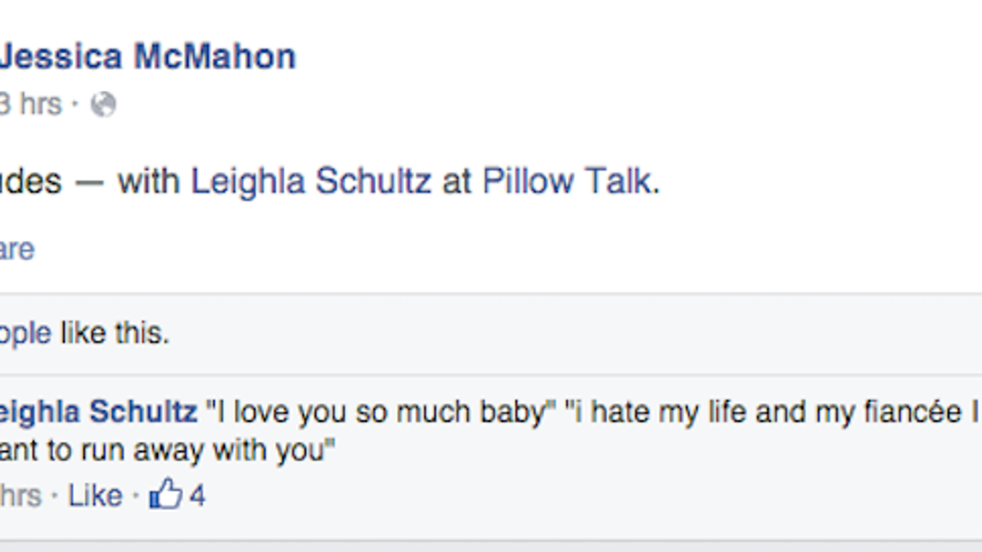Click the "I love you so much baby" quote
Image resolution: width=982 pixels, height=552 pixels.
(x=376, y=412)
